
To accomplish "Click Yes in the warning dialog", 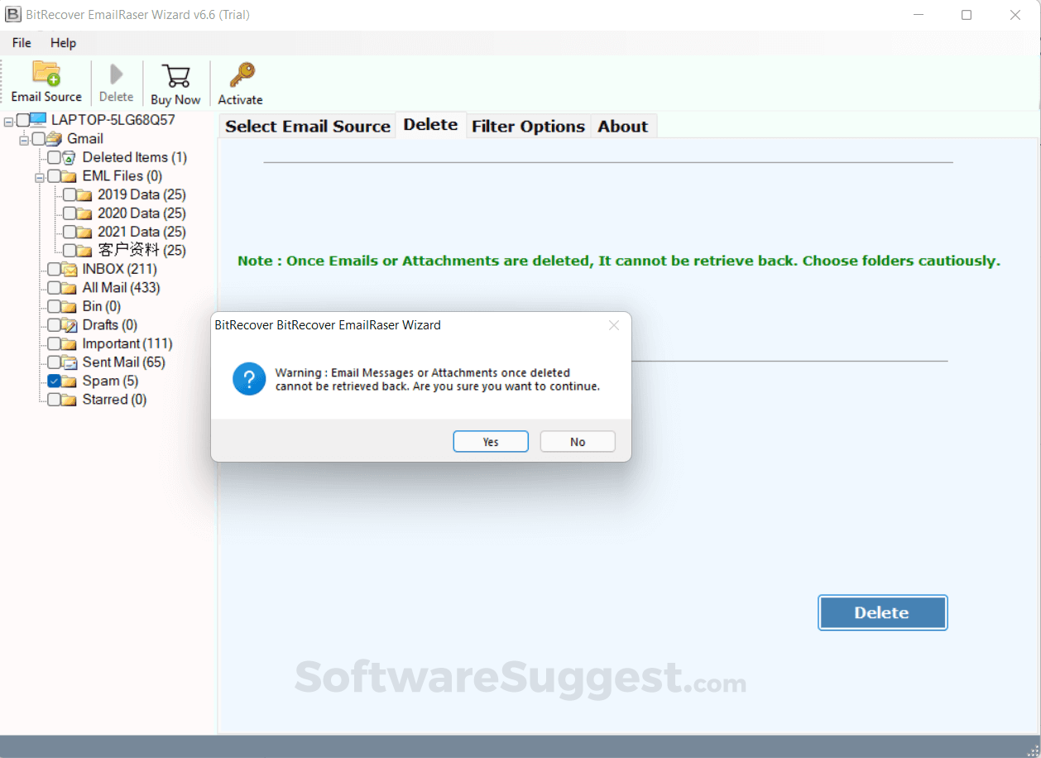I will 491,441.
